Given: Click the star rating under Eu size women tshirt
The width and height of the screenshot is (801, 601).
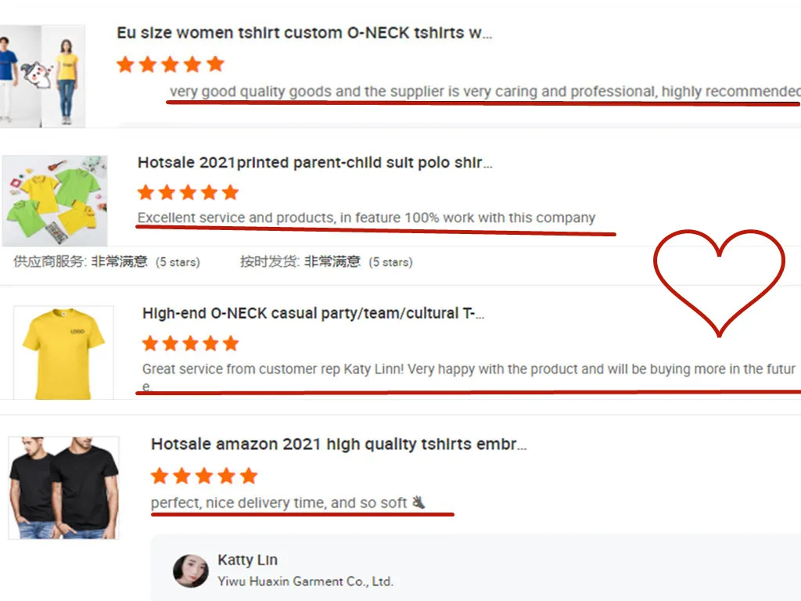Looking at the screenshot, I should 170,64.
